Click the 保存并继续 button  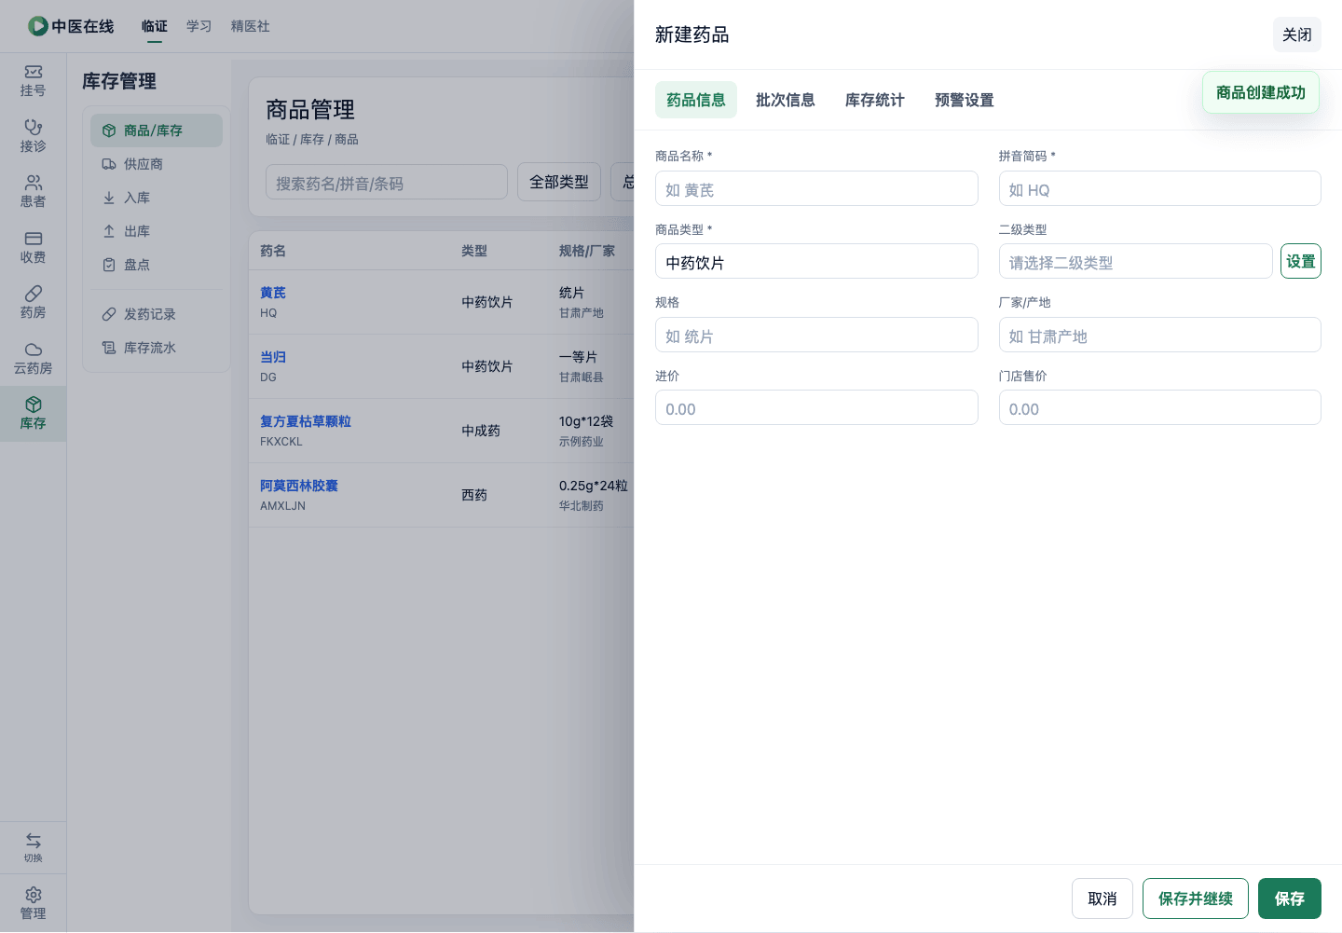[x=1196, y=899]
